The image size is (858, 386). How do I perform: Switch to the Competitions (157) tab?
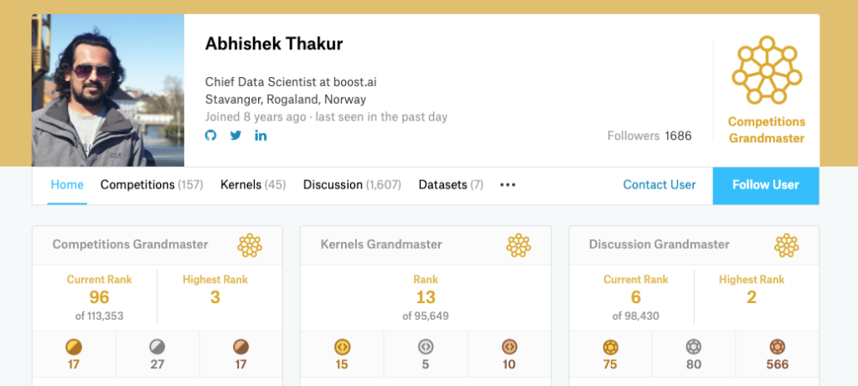pyautogui.click(x=152, y=185)
